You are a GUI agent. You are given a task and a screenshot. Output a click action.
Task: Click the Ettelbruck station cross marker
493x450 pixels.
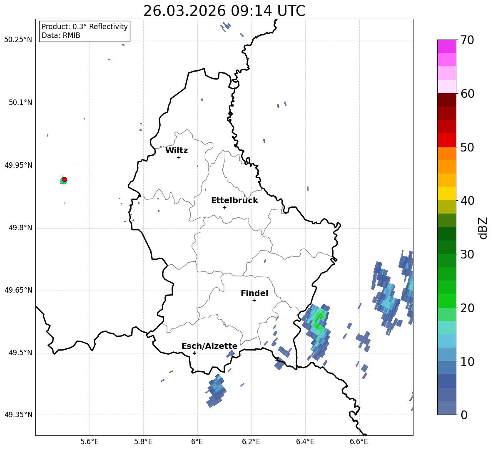pyautogui.click(x=224, y=207)
